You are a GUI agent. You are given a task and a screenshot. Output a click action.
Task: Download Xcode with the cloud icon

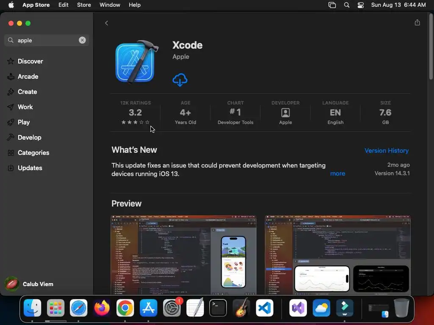180,80
